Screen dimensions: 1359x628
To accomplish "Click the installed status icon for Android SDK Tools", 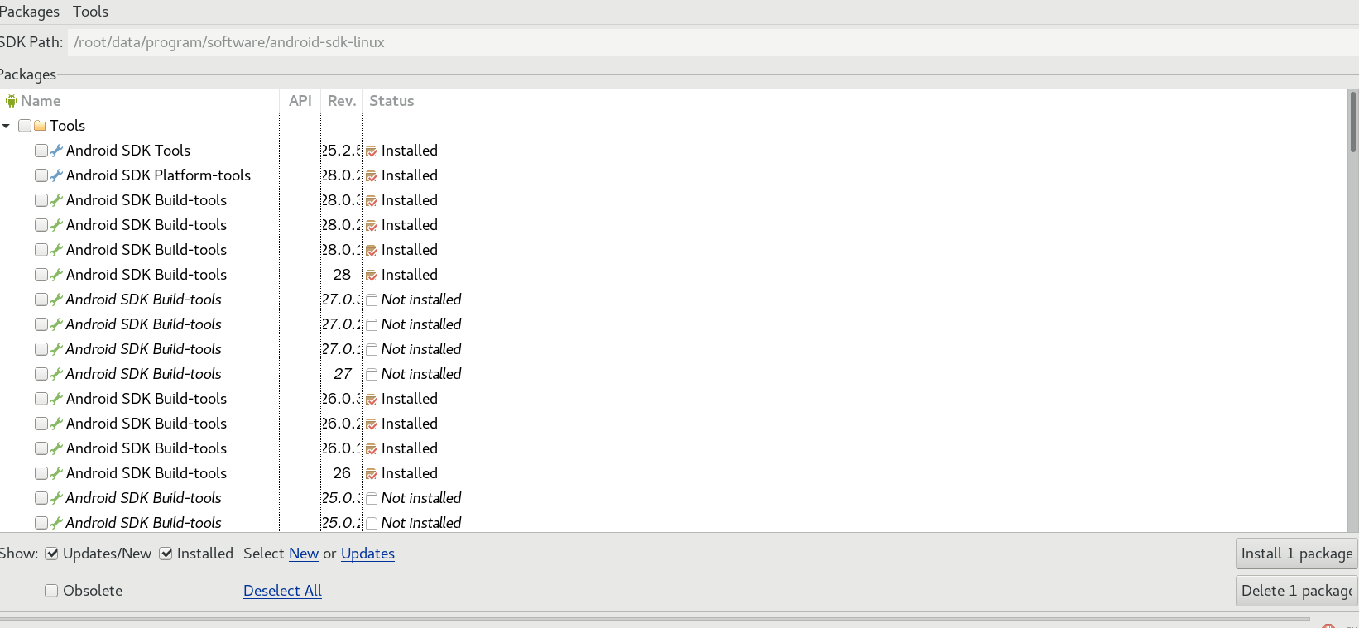I will click(372, 151).
